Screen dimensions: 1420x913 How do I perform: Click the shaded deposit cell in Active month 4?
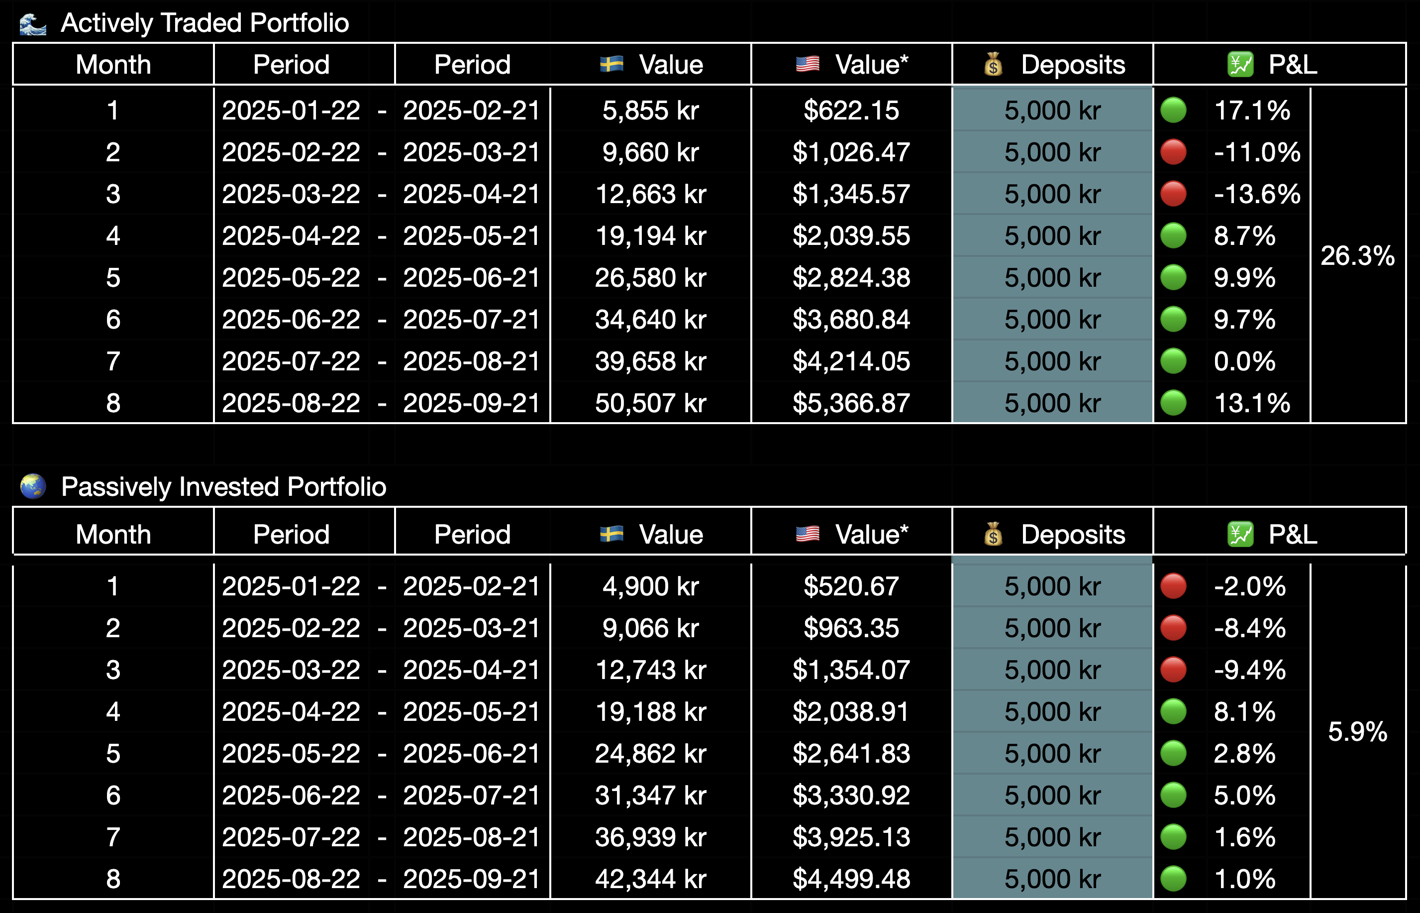click(x=1052, y=236)
